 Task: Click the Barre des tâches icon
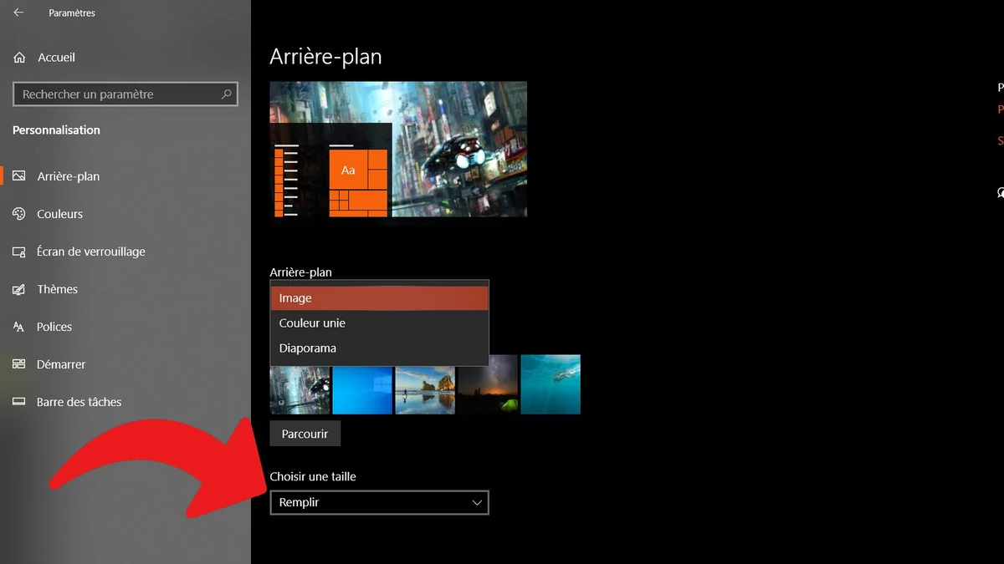coord(19,402)
